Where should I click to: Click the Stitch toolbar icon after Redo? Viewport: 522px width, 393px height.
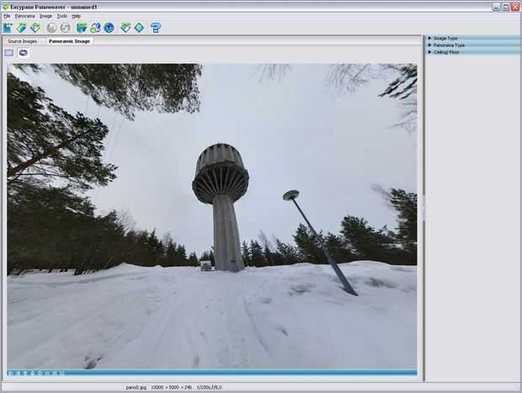click(x=81, y=28)
